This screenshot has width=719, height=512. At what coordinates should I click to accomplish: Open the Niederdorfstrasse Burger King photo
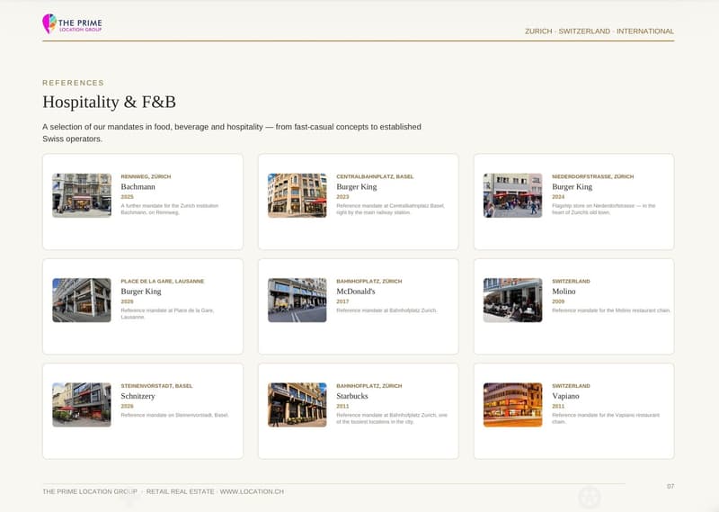pos(512,195)
